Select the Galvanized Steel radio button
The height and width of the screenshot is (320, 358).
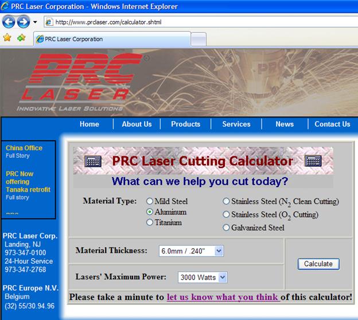tap(226, 228)
